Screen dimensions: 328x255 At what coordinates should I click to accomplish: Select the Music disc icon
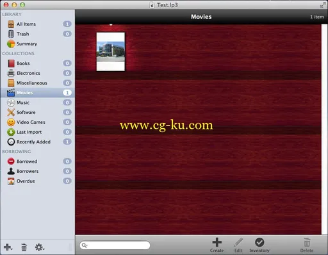pos(11,103)
